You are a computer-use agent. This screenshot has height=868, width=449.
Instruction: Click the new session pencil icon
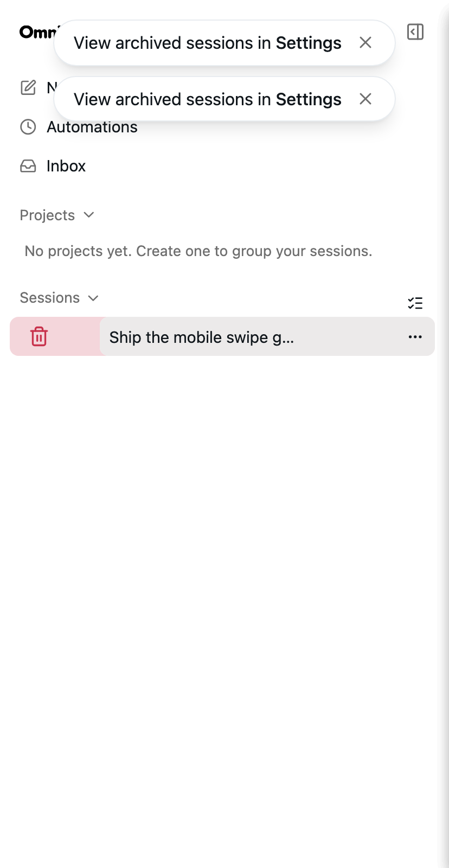pos(28,87)
